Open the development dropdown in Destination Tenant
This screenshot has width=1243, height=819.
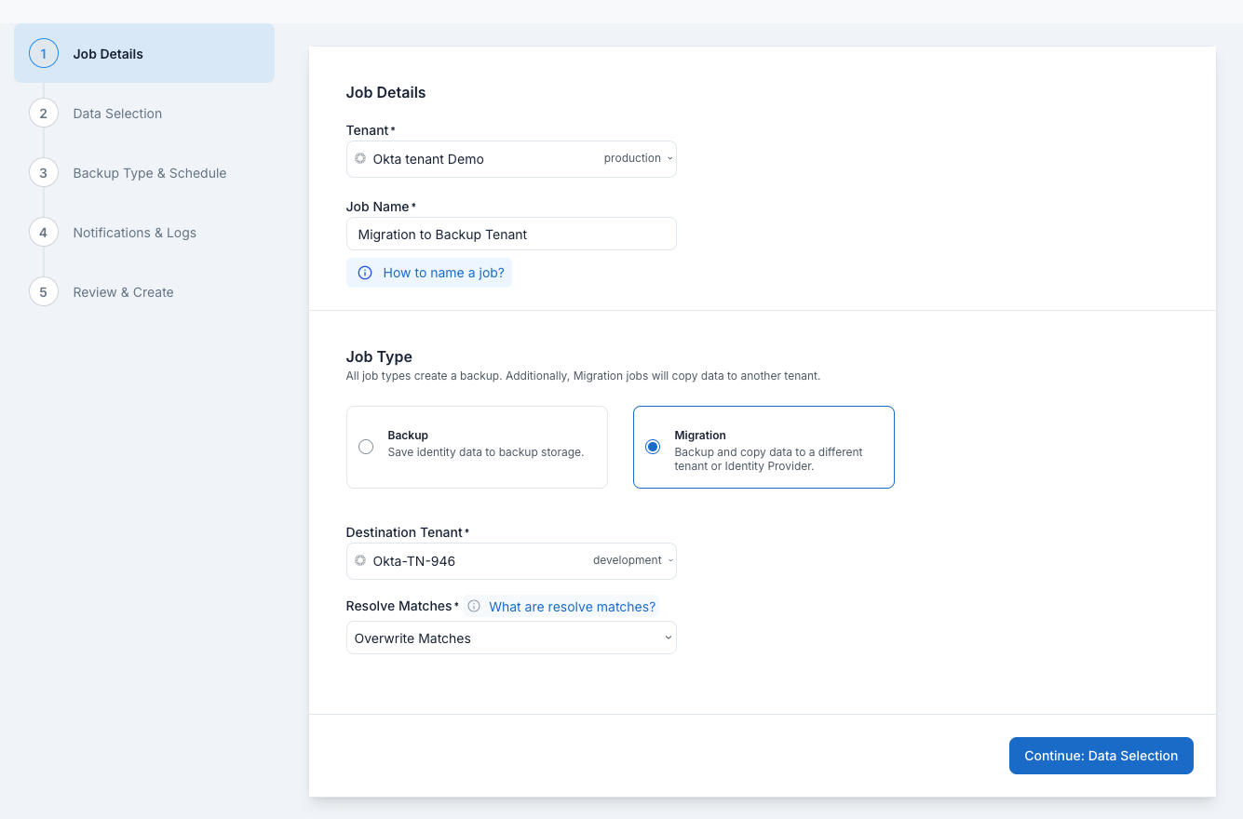pyautogui.click(x=632, y=560)
